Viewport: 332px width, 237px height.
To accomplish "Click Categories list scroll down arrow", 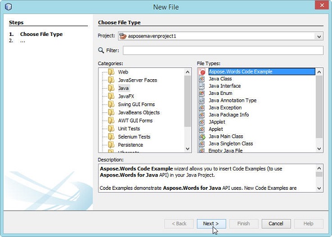I will click(x=187, y=149).
